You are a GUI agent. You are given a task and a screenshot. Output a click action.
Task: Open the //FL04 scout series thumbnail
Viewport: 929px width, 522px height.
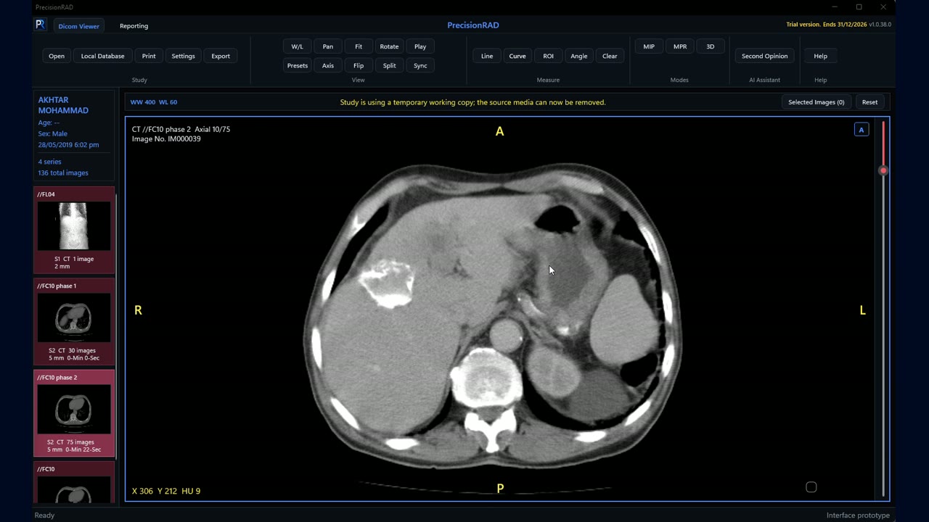[74, 230]
